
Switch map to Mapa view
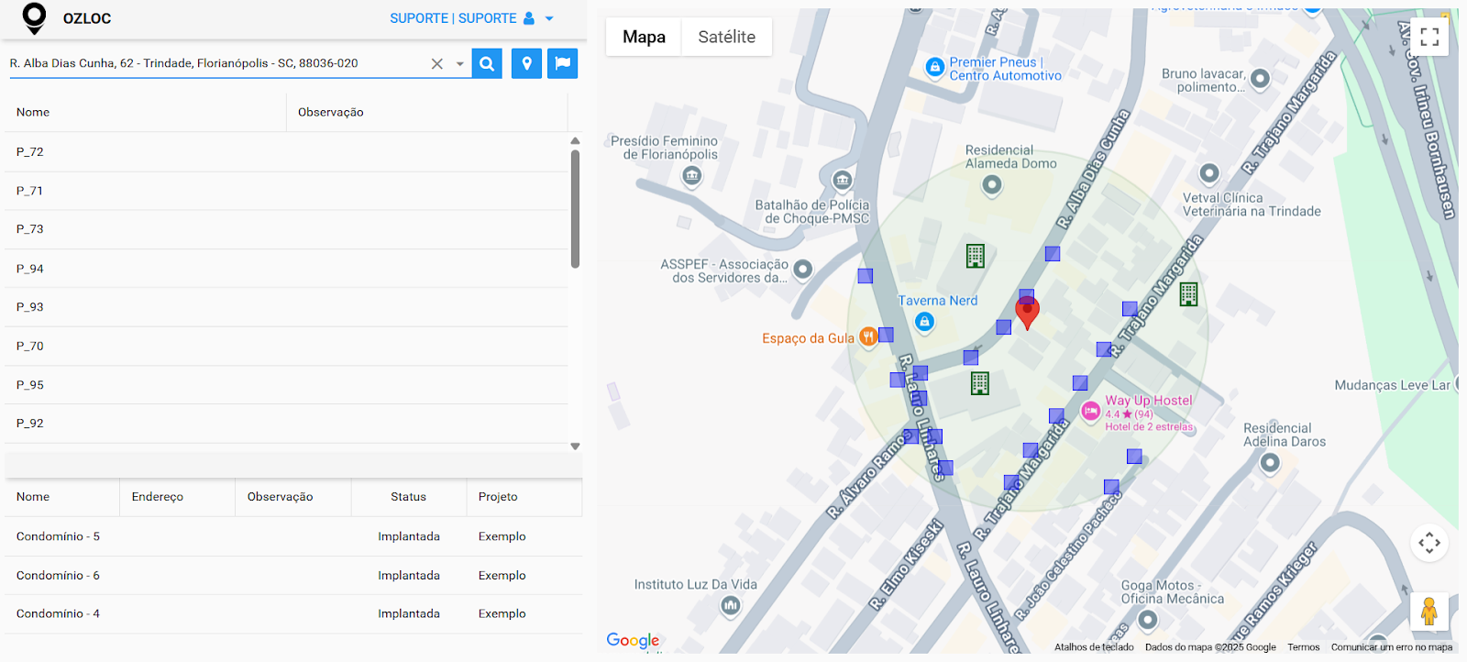pos(644,37)
